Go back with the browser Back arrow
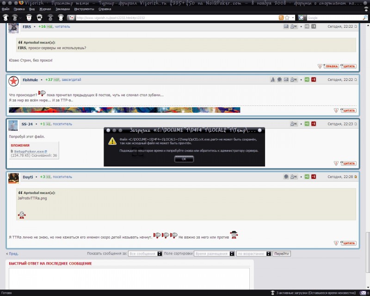The height and width of the screenshot is (296, 370). pyautogui.click(x=6, y=18)
